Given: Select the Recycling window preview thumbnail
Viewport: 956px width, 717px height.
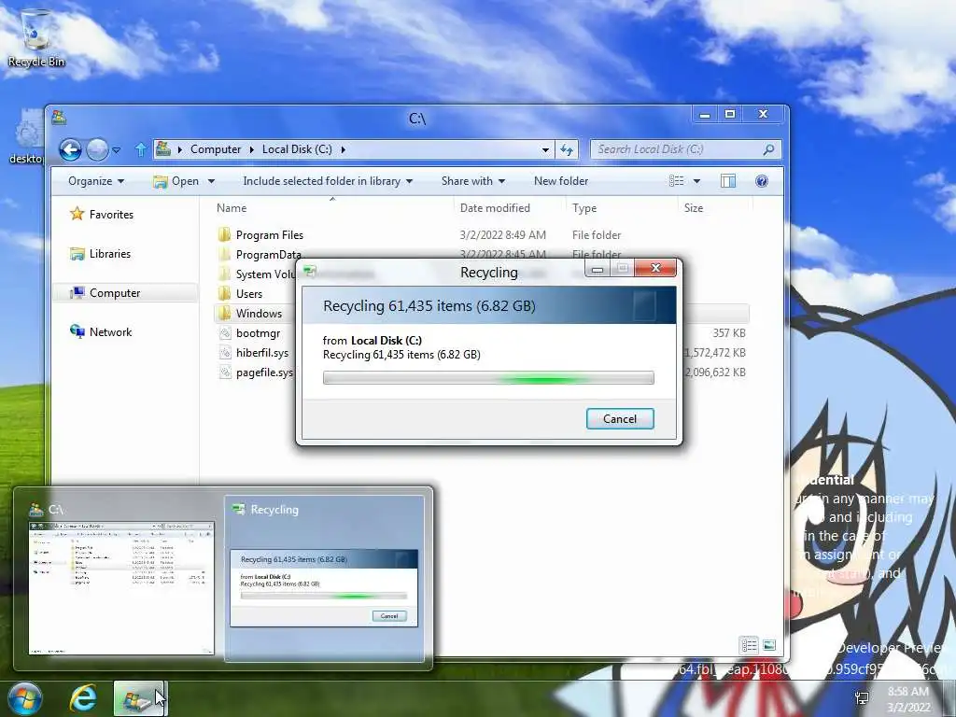Looking at the screenshot, I should click(324, 578).
